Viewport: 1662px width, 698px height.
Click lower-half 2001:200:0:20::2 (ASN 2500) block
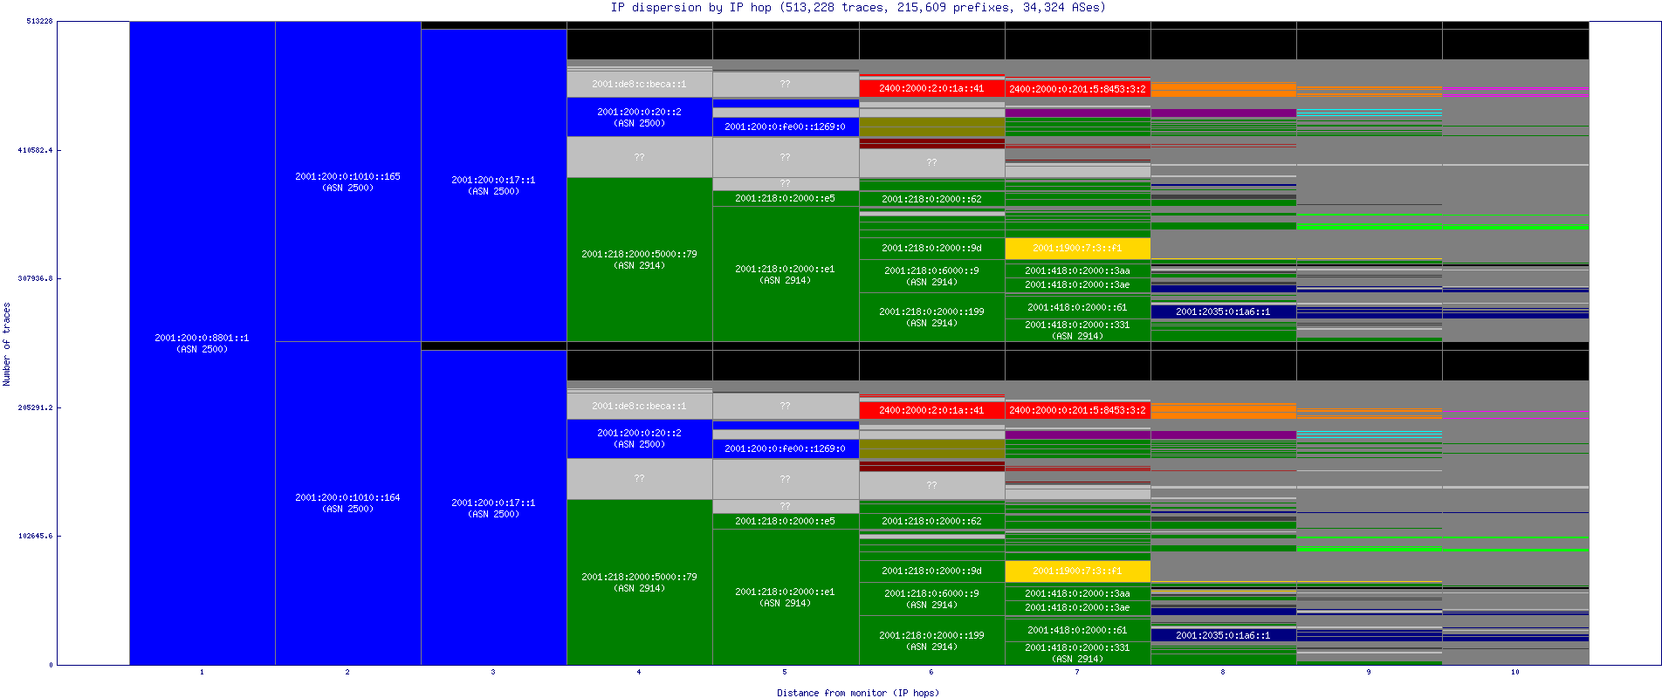[x=640, y=439]
